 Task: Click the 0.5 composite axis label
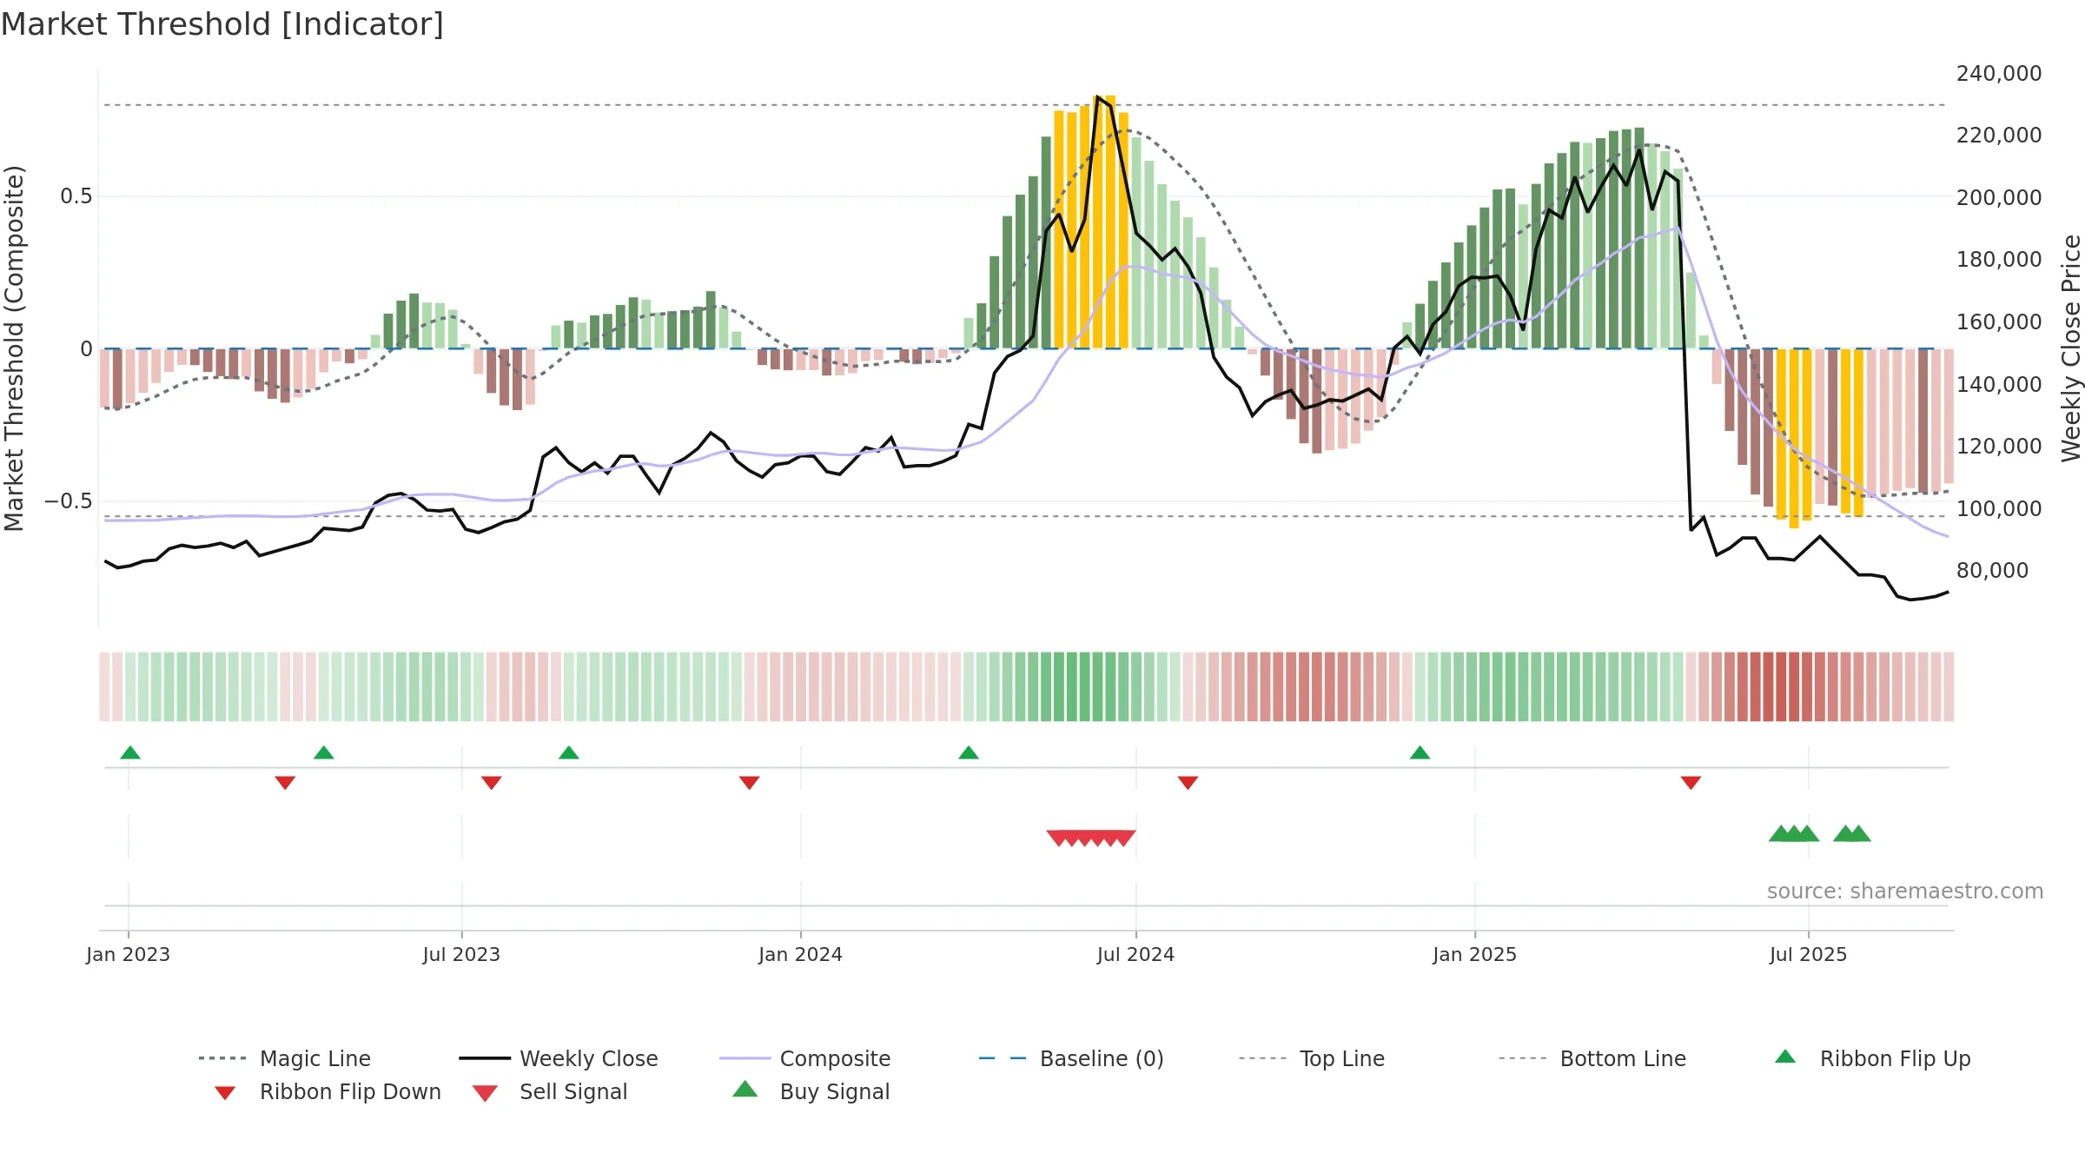76,196
